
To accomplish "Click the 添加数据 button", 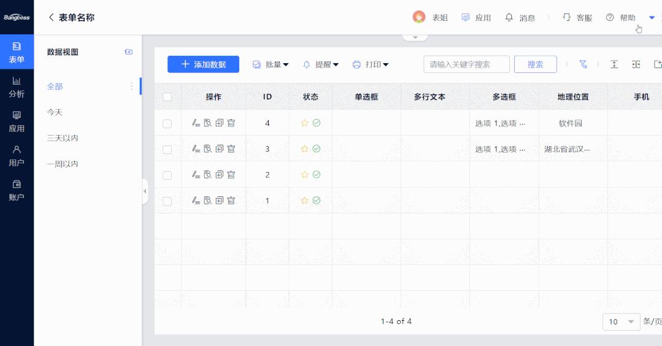I will click(204, 64).
